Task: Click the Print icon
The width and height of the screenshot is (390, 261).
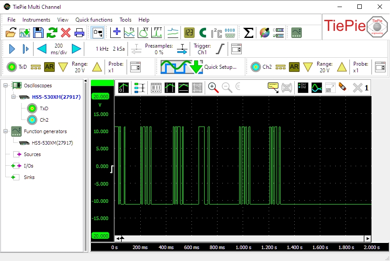Action: click(x=79, y=33)
